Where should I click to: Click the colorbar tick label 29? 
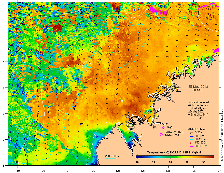pyautogui.click(x=187, y=162)
